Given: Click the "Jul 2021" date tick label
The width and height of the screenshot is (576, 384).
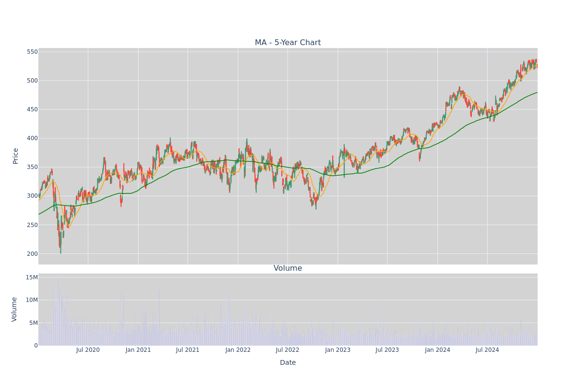Looking at the screenshot, I should [188, 350].
